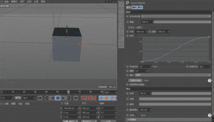Click the 强度 100 % slider bar
The image size is (214, 122).
coord(182,22)
